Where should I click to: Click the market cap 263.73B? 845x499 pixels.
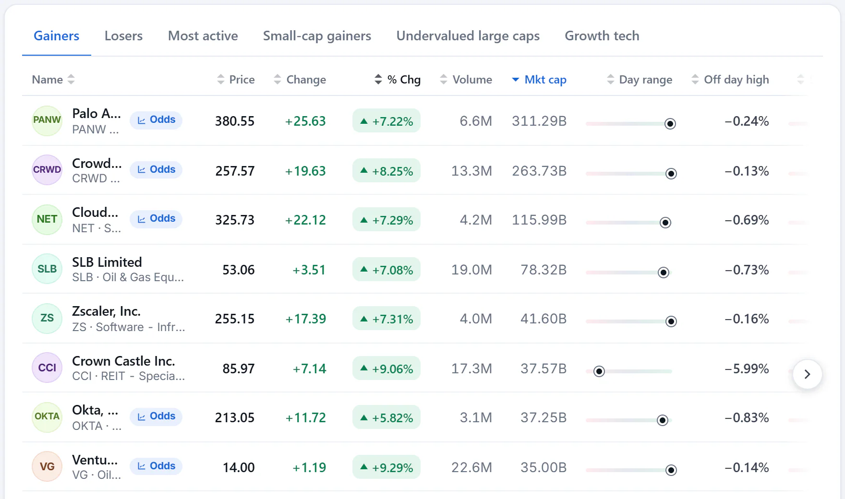tap(539, 171)
